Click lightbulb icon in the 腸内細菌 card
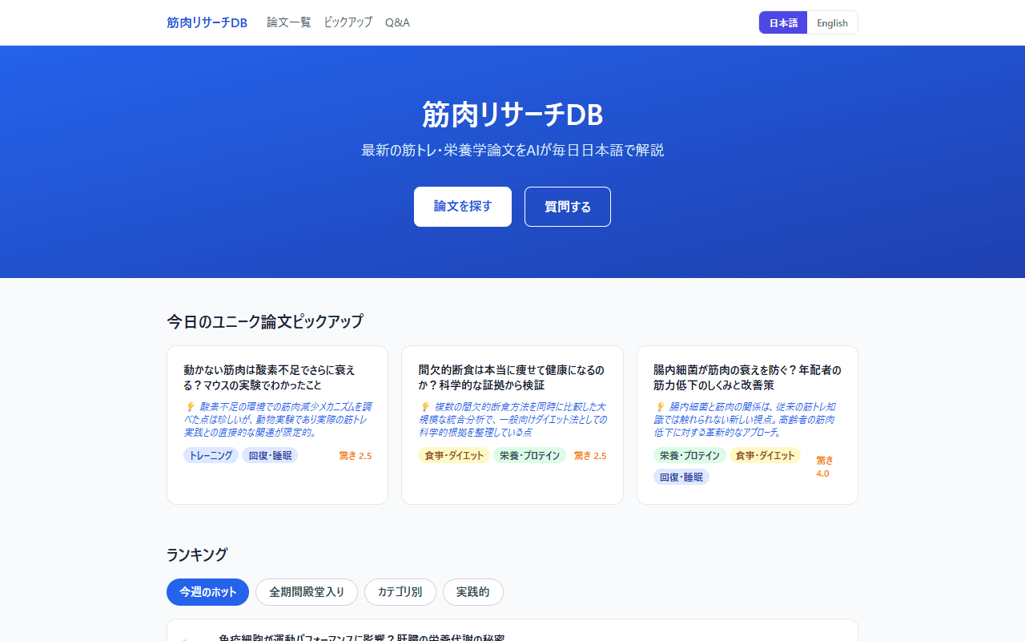Viewport: 1025px width, 641px height. 660,407
